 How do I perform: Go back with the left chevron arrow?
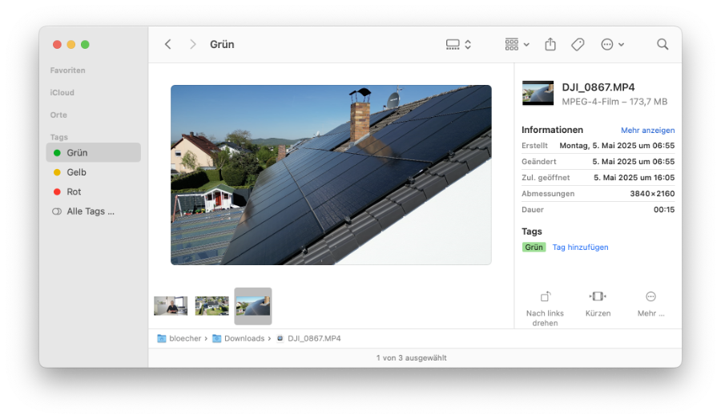point(168,44)
